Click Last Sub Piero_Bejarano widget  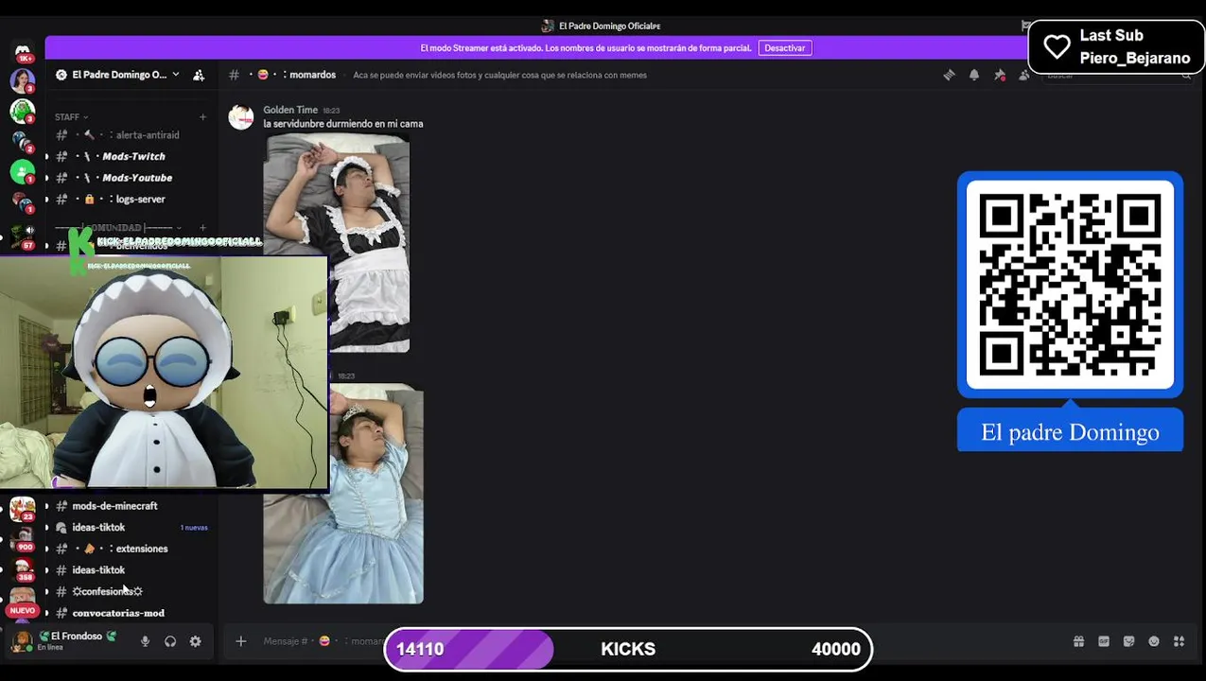1116,46
